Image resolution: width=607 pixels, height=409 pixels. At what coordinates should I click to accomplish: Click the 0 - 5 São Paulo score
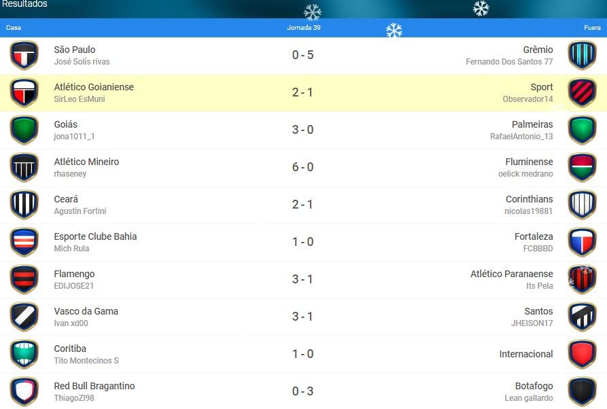click(302, 55)
